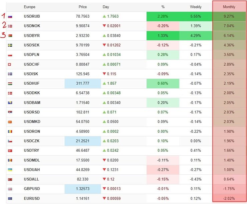Click the Russian flag icon beside USDRUB
The height and width of the screenshot is (204, 247).
coord(10,17)
